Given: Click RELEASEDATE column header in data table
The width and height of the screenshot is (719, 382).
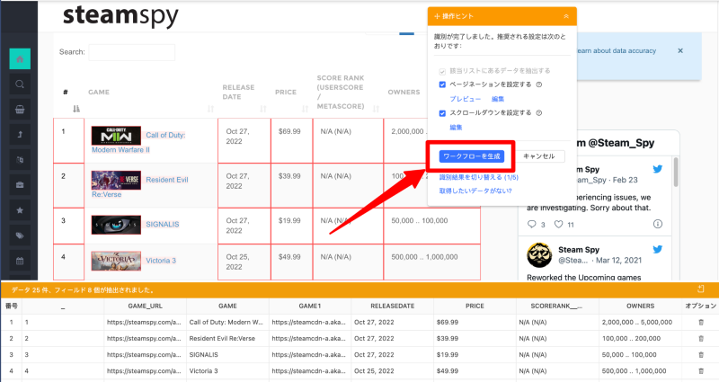Looking at the screenshot, I should (393, 306).
